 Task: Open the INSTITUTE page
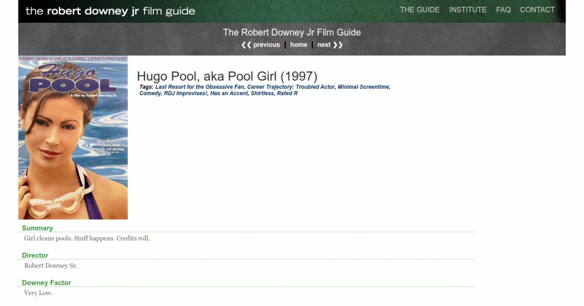(467, 10)
